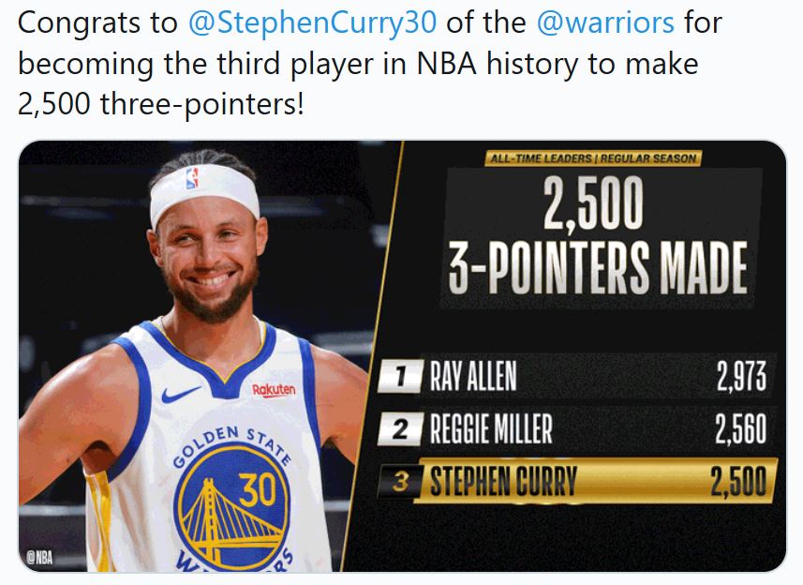Click the All-Time Leaders Regular Season banner

coord(593,158)
